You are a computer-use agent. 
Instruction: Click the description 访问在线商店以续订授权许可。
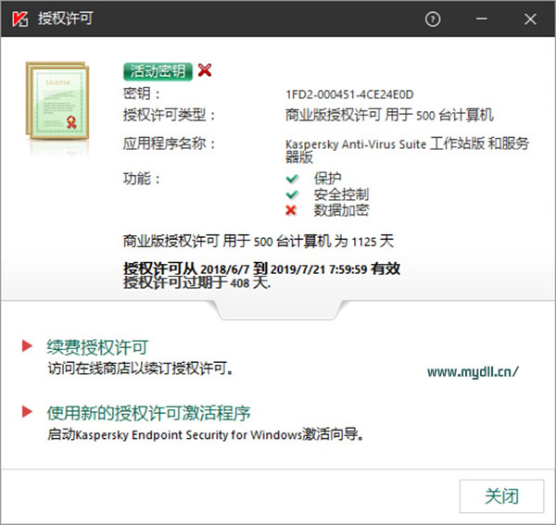(x=141, y=369)
